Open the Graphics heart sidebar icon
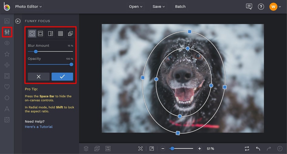The height and width of the screenshot is (154, 287). pyautogui.click(x=7, y=87)
